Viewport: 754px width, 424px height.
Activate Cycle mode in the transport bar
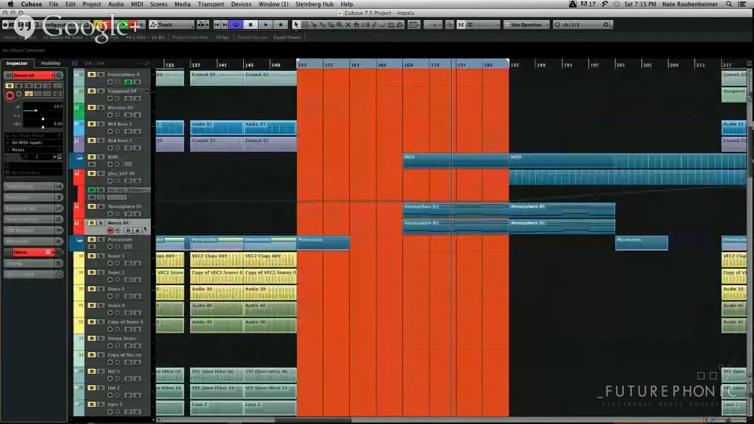236,25
